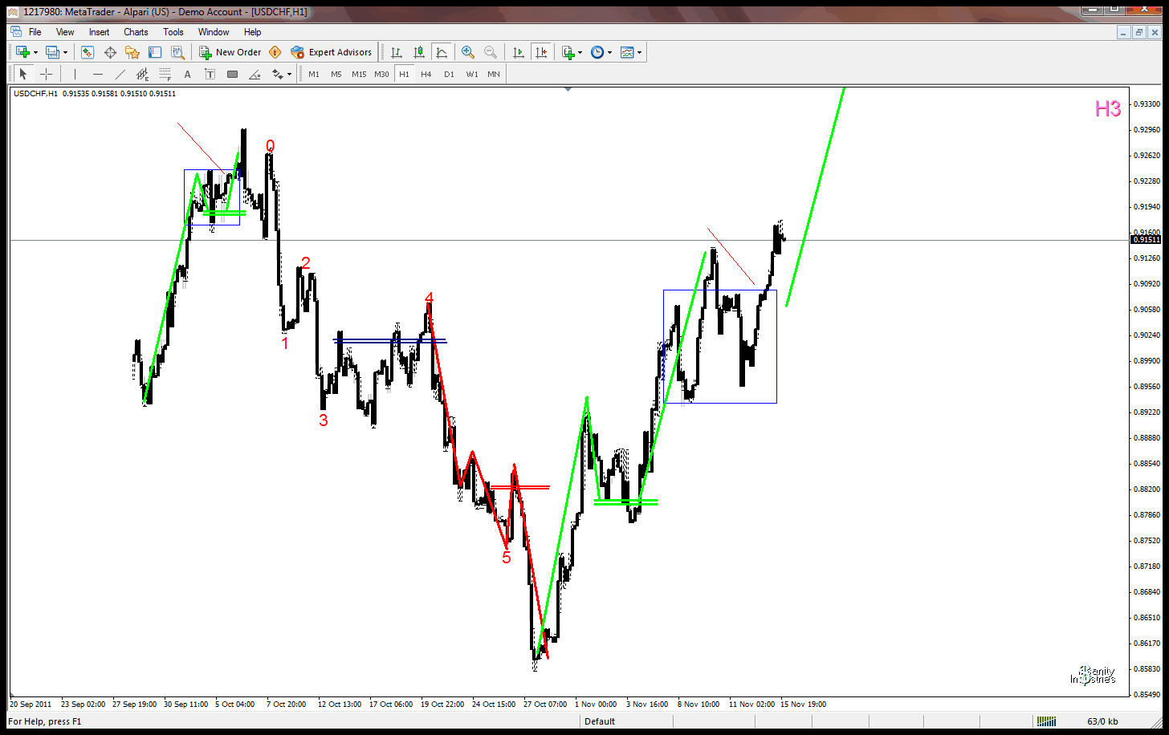Switch to the M5 timeframe
Viewport: 1169px width, 735px height.
pos(336,74)
